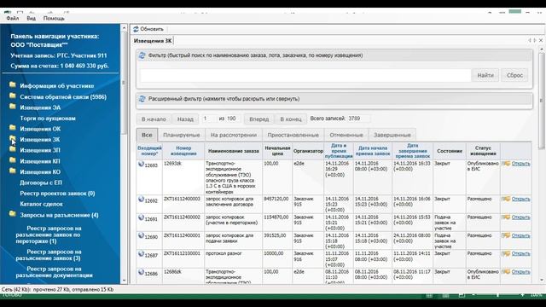This screenshot has height=307, width=546.
Task: Sort by Номер извещения column header
Action: point(183,151)
